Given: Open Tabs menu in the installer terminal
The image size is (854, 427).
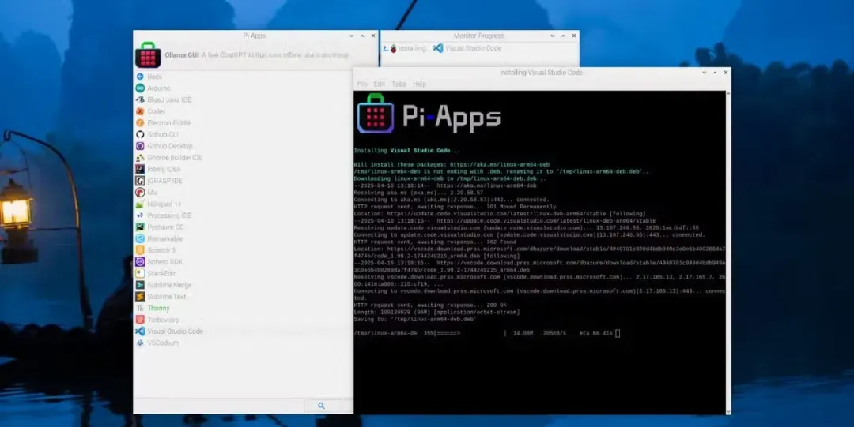Looking at the screenshot, I should click(x=399, y=84).
